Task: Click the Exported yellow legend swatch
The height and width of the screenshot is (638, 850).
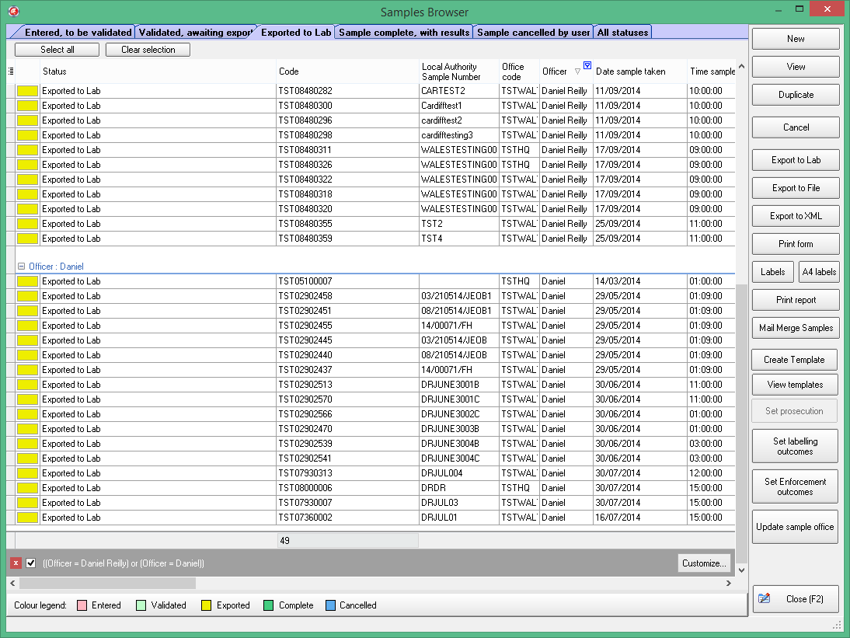Action: tap(206, 605)
